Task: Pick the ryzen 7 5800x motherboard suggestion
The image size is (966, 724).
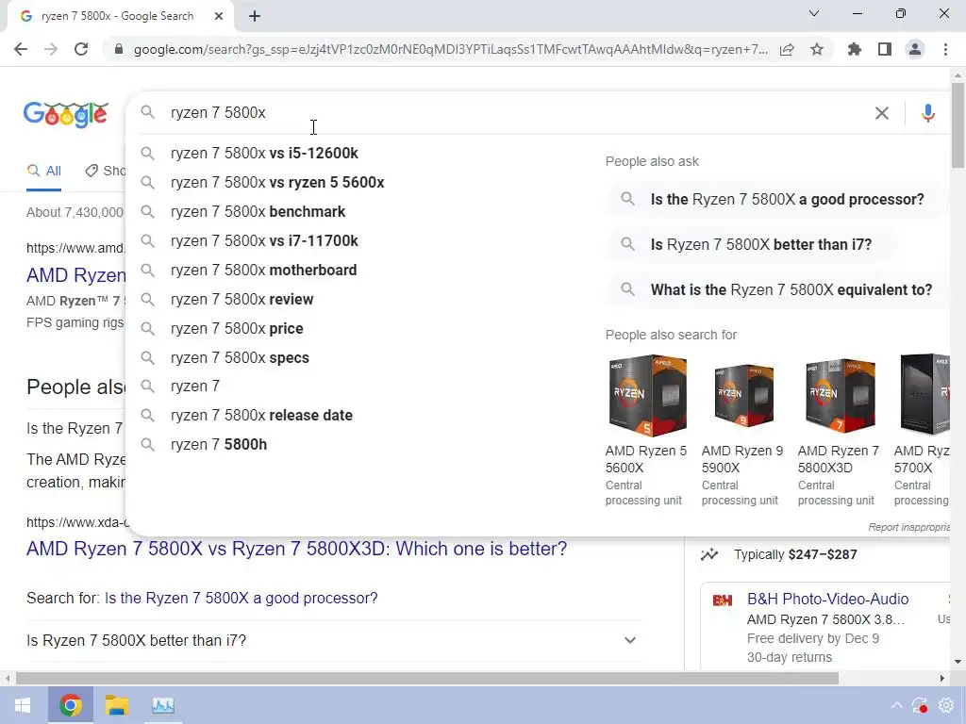Action: pos(264,271)
